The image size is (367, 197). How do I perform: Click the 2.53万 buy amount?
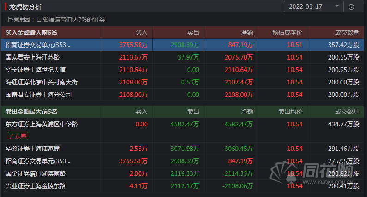pyautogui.click(x=139, y=149)
